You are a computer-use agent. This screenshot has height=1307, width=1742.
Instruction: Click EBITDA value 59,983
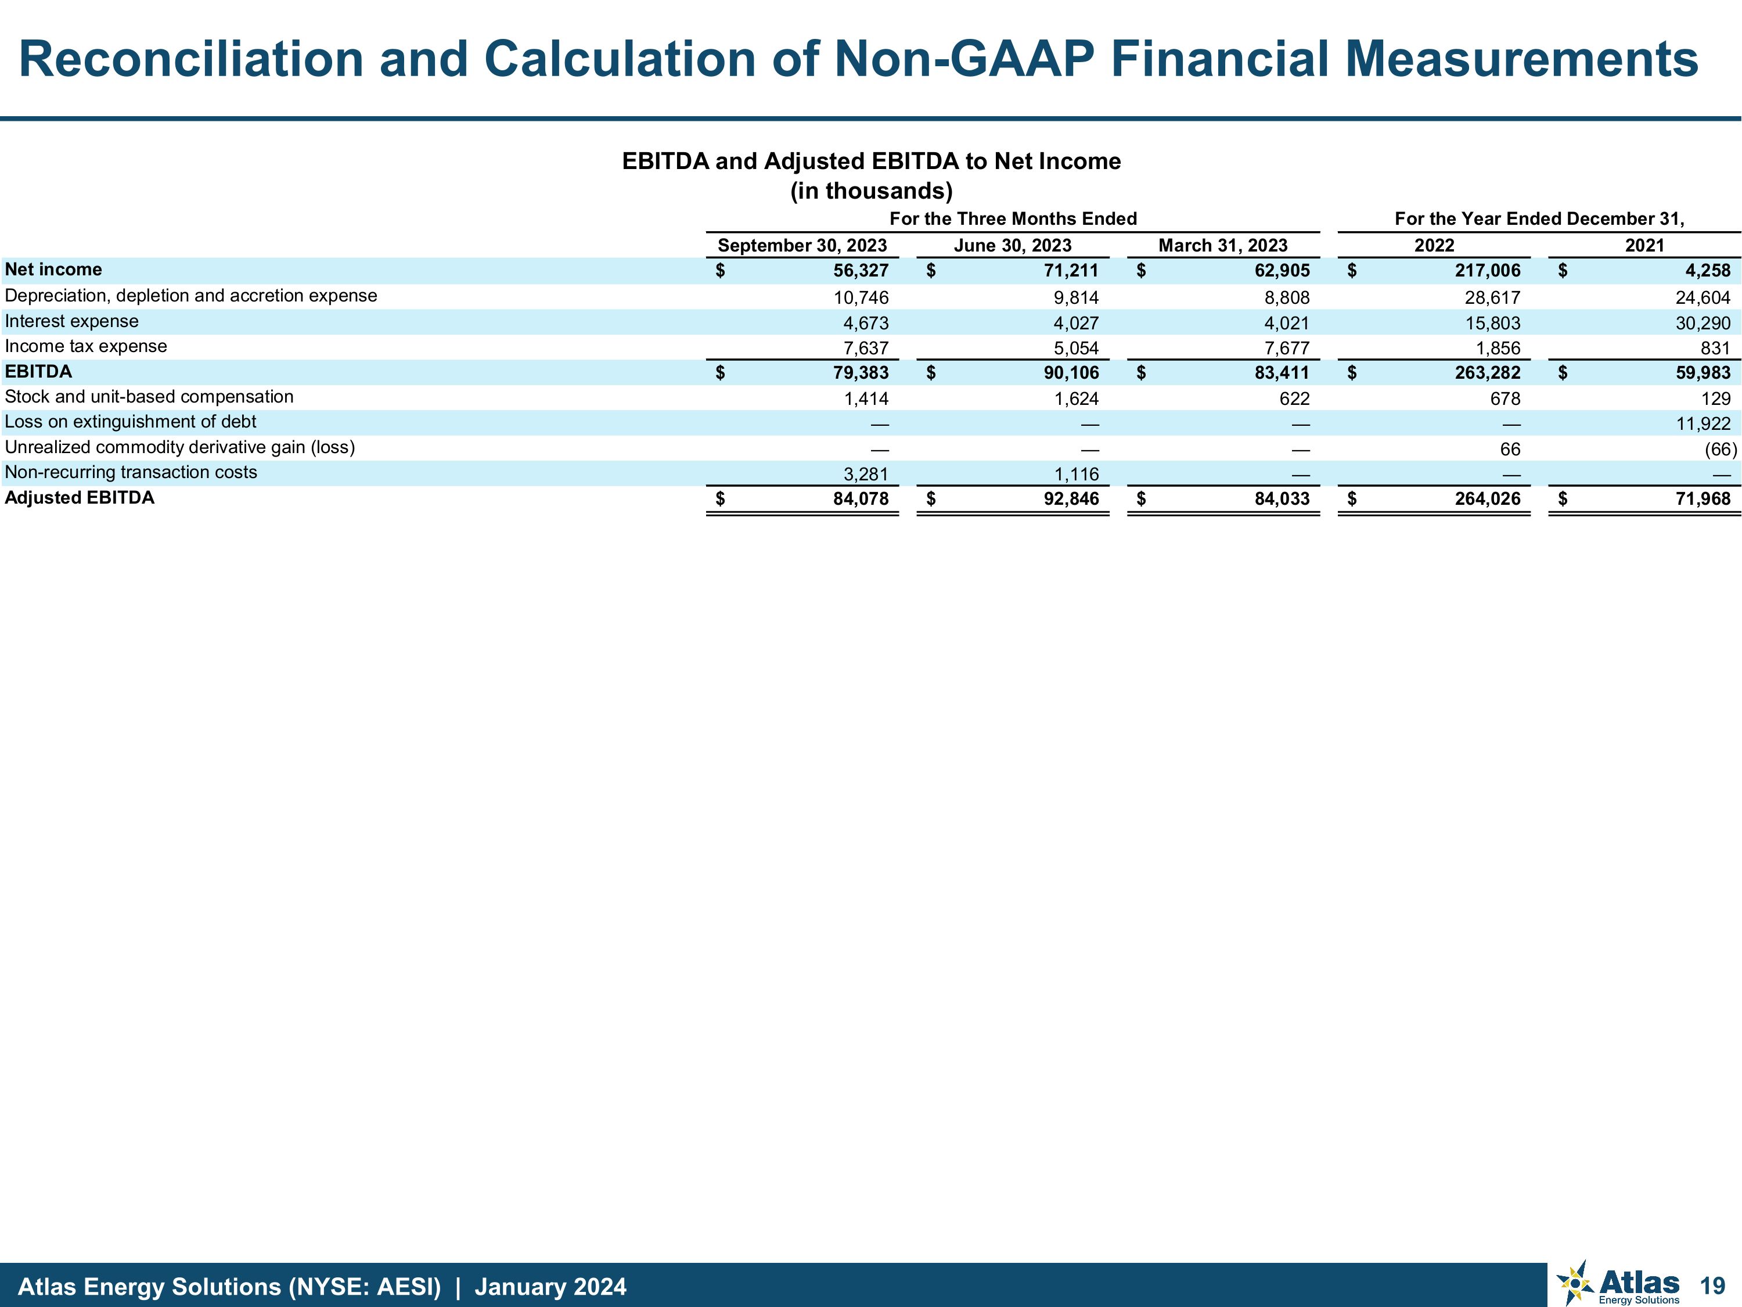1703,373
